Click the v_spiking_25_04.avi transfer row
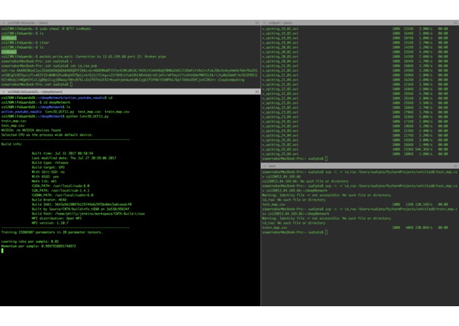 click(x=355, y=154)
